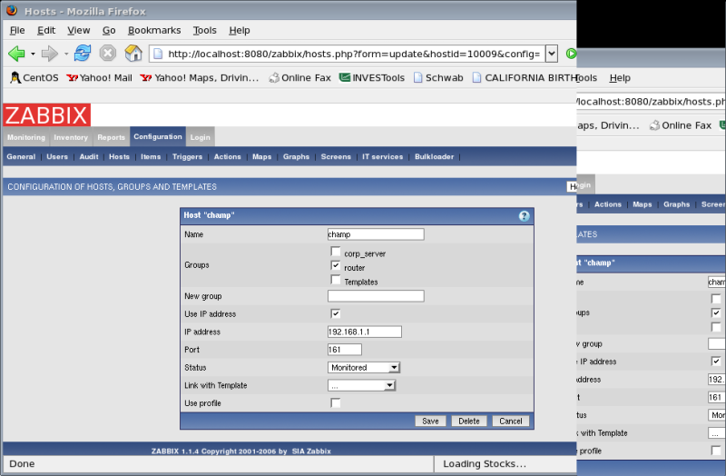Open Help menu in background window

pos(620,78)
